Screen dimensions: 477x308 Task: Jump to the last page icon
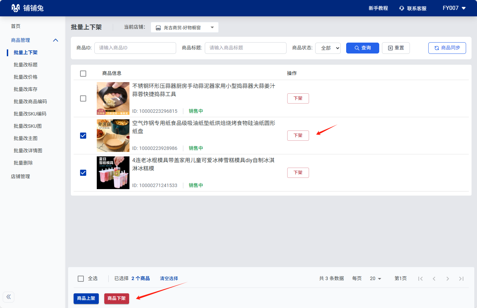tap(461, 279)
